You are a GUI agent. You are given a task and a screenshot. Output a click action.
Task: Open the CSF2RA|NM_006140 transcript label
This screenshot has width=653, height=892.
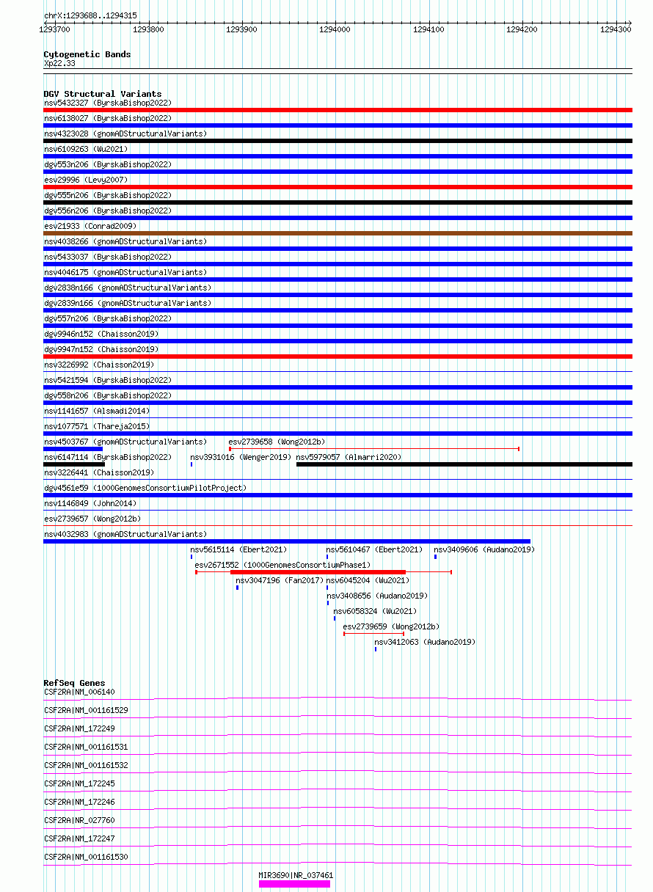79,692
